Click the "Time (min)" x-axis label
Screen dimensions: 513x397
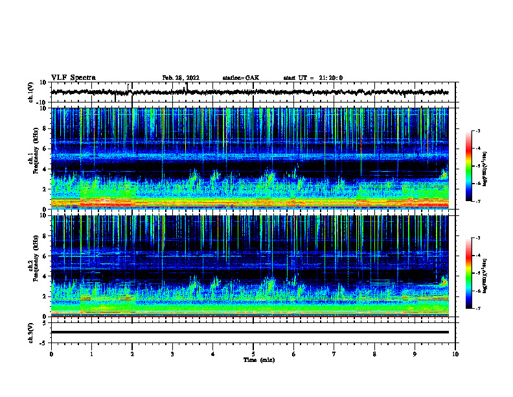coord(259,360)
